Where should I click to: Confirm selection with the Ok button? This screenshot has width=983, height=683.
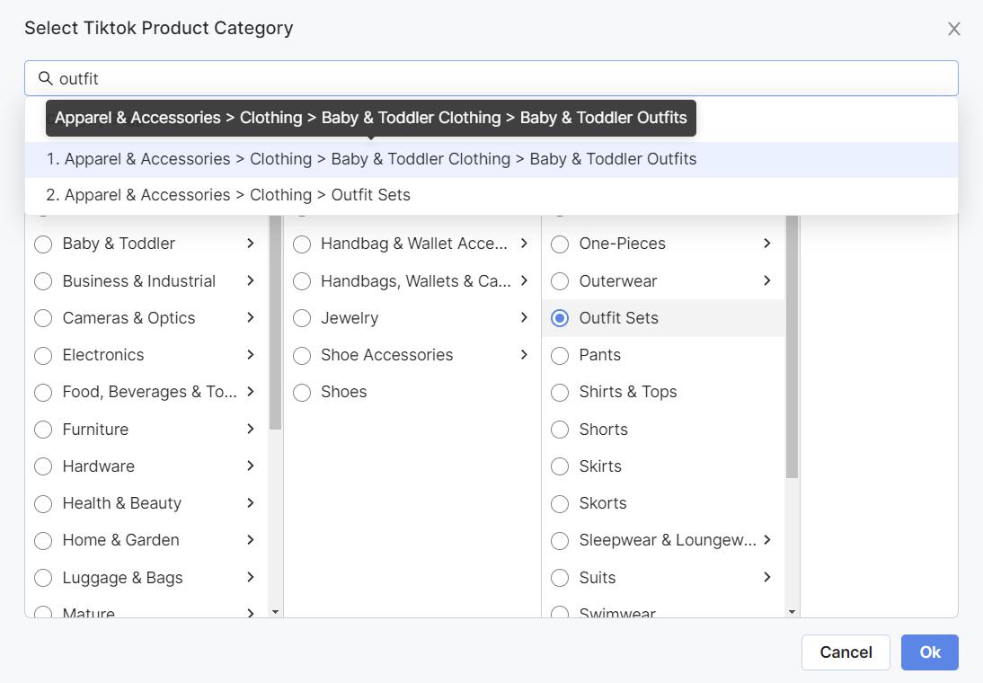point(930,652)
